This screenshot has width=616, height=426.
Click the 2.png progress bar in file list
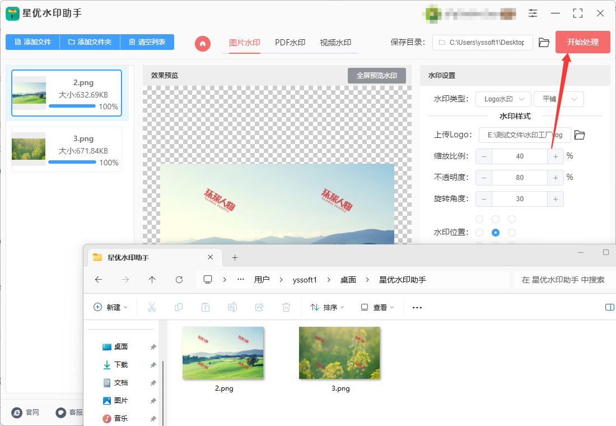click(72, 106)
